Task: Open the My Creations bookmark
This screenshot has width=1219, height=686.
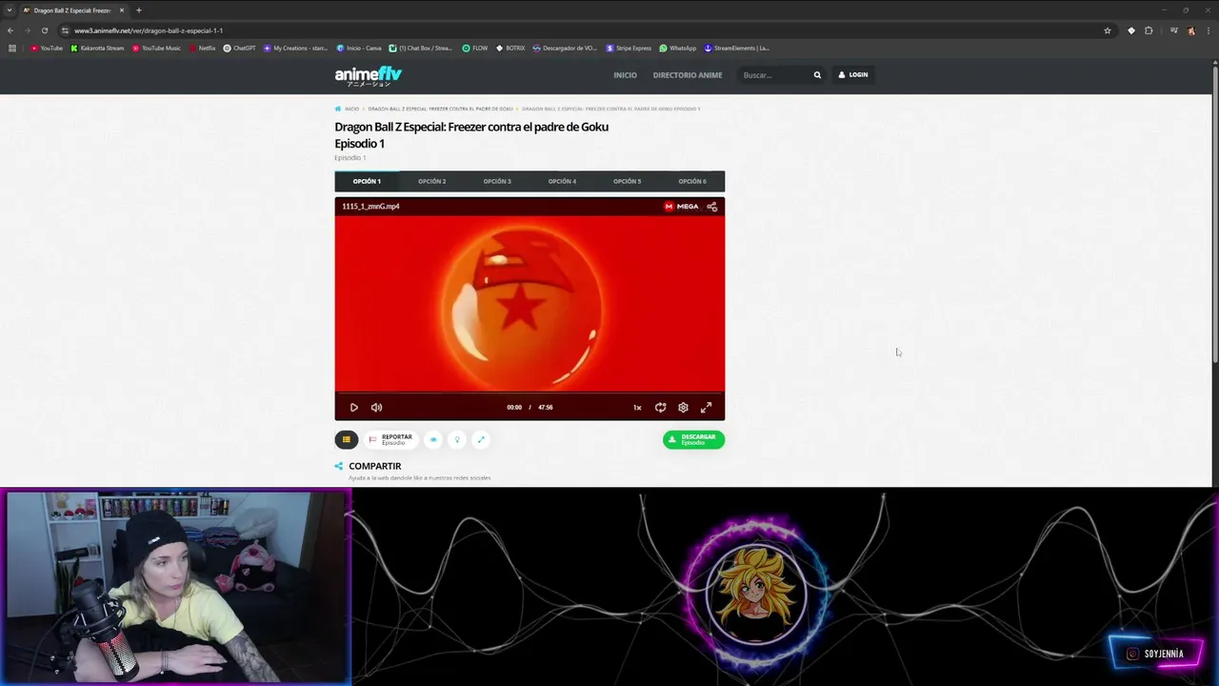Action: [x=295, y=48]
